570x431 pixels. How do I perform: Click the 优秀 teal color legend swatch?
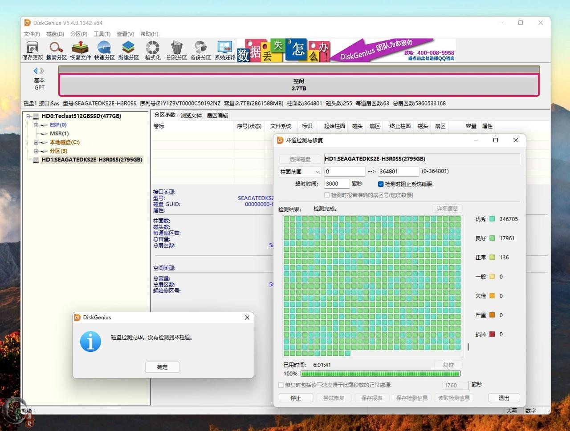pos(492,219)
